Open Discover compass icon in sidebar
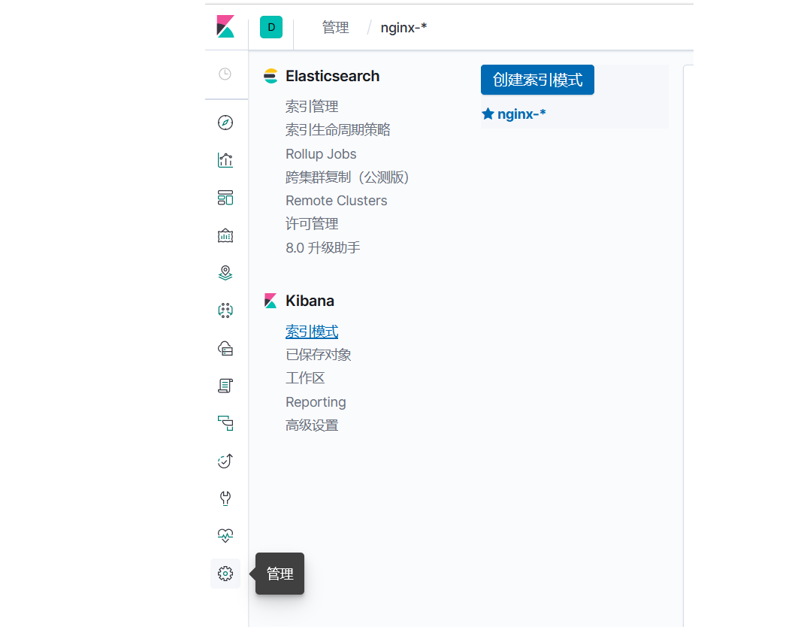804x639 pixels. 225,123
